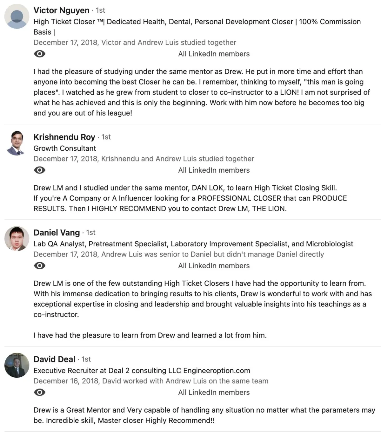Click David Deal's profile photo
Viewport: 381px width, 432px height.
tap(17, 365)
